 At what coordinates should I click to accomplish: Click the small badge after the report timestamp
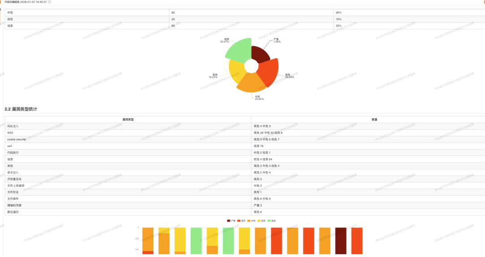[49, 2]
